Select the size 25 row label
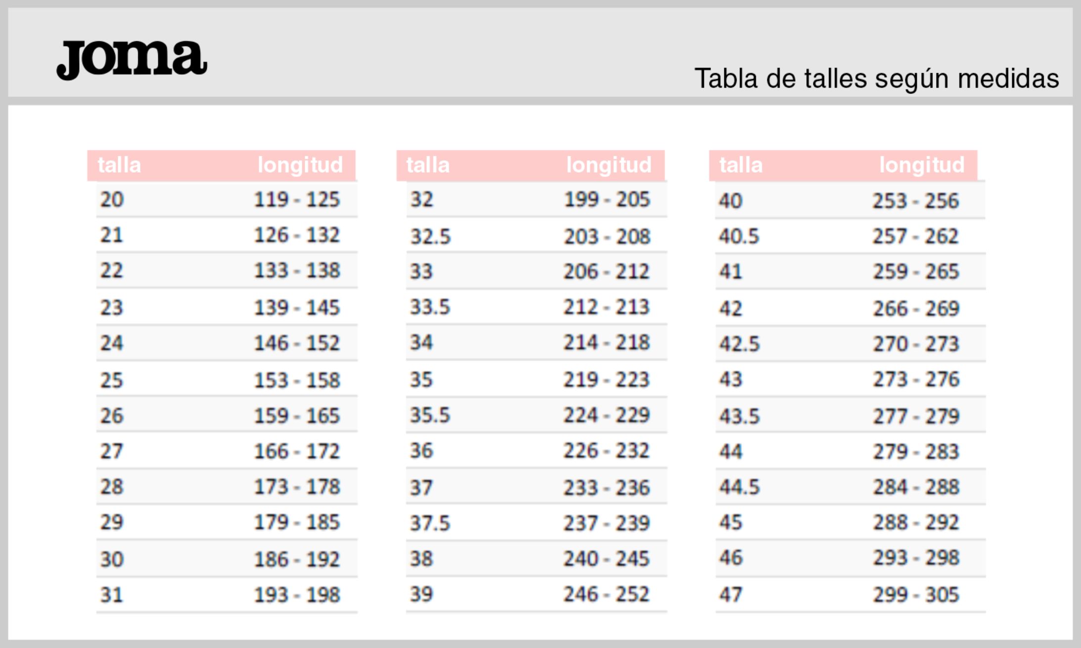1081x648 pixels. pyautogui.click(x=112, y=380)
